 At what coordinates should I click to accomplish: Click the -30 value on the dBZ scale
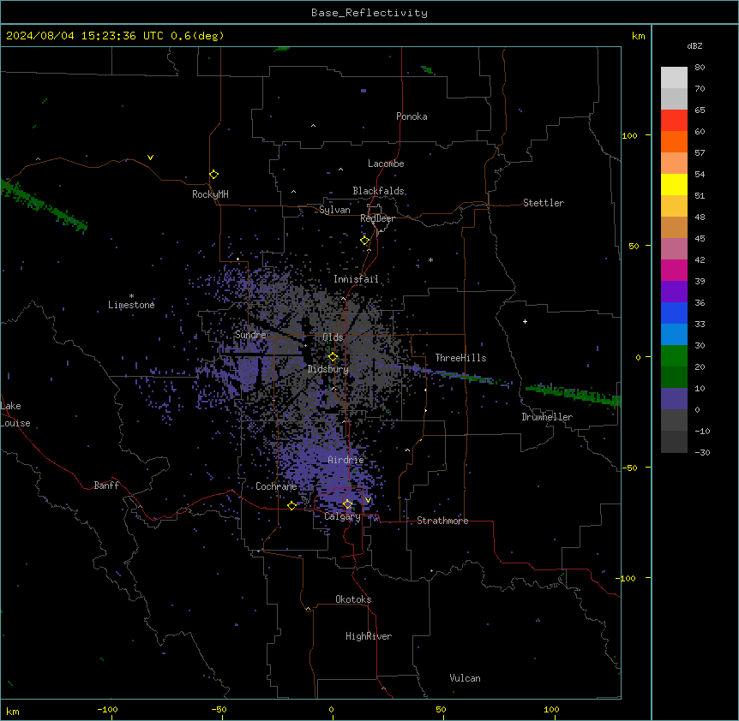tap(702, 452)
